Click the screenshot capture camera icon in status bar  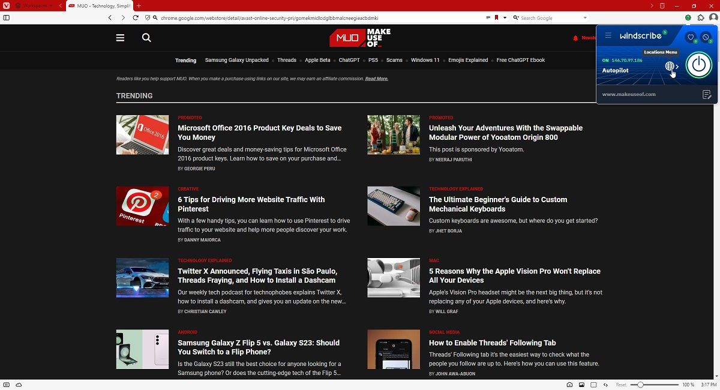point(569,385)
